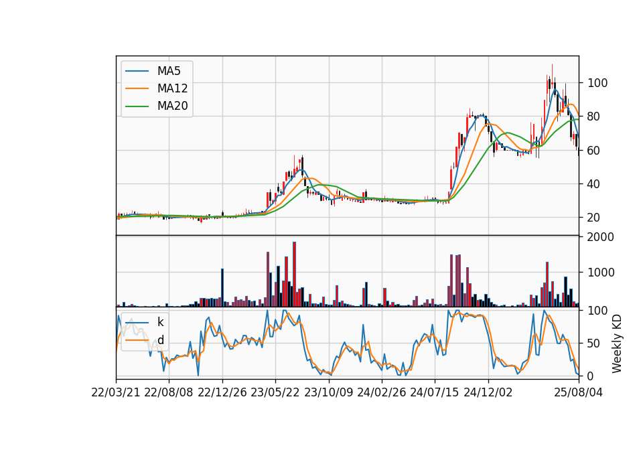Click the 22/08/08 date label
643x462 pixels.
(169, 392)
